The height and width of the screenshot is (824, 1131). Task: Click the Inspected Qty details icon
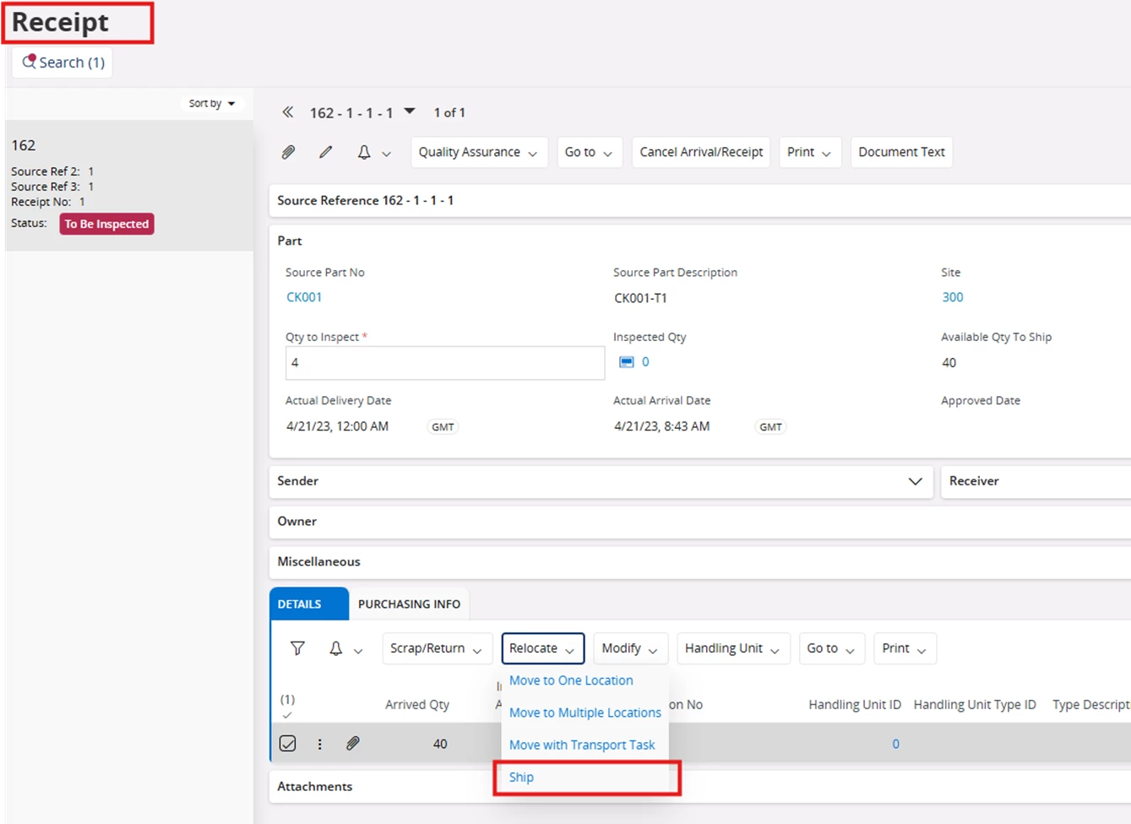pyautogui.click(x=626, y=362)
